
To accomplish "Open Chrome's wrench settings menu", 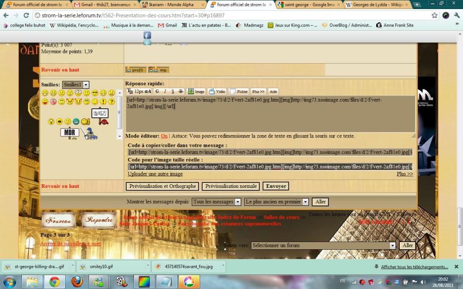I will coord(457,15).
